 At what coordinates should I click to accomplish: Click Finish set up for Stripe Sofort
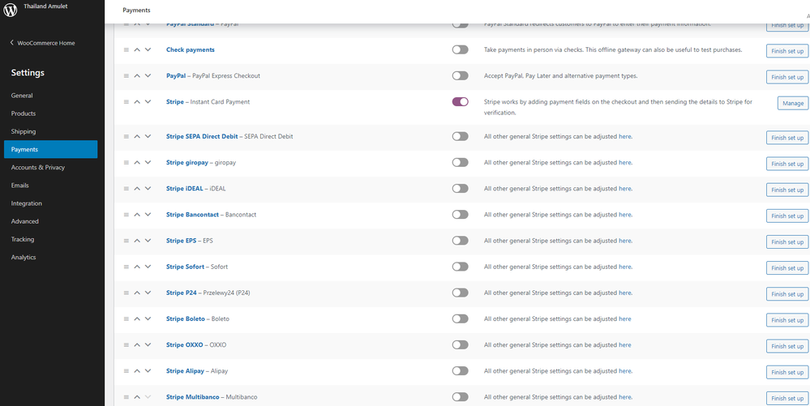click(787, 268)
